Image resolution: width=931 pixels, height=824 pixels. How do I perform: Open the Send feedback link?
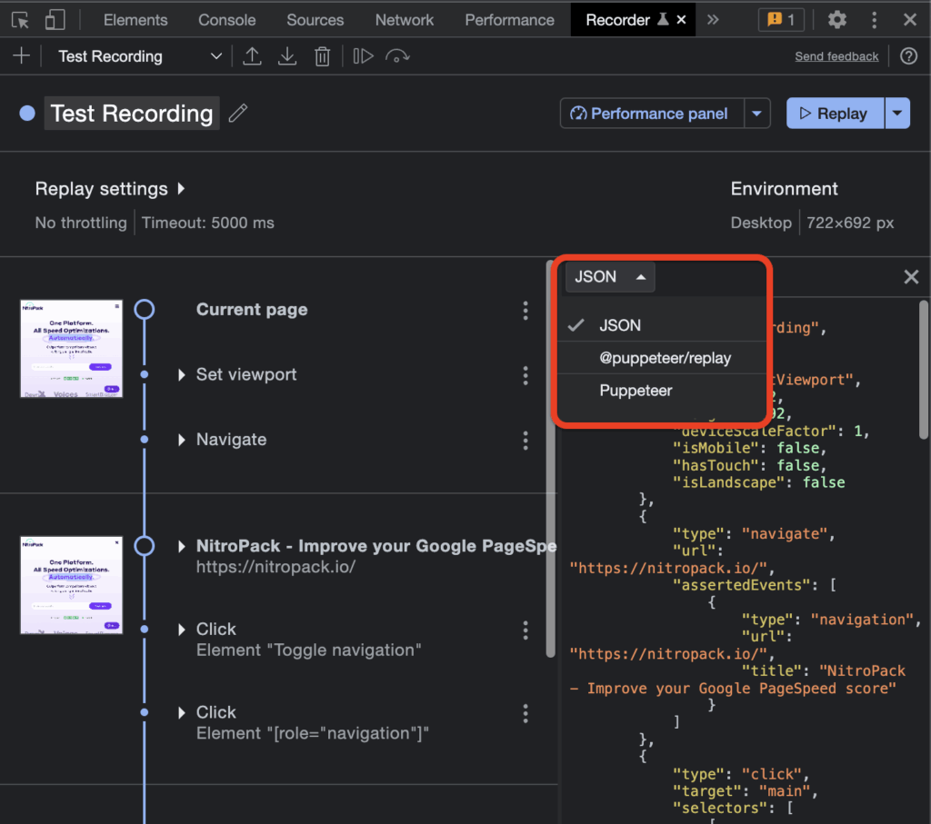click(x=836, y=55)
